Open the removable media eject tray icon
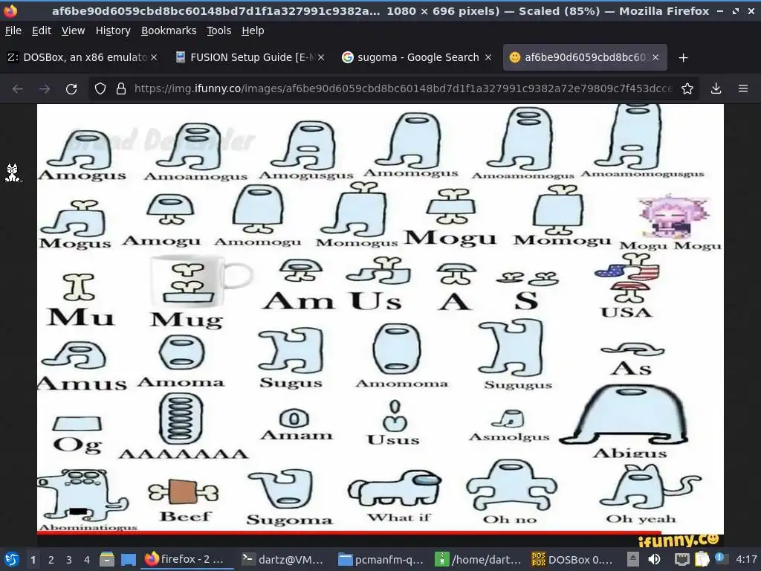 633,559
